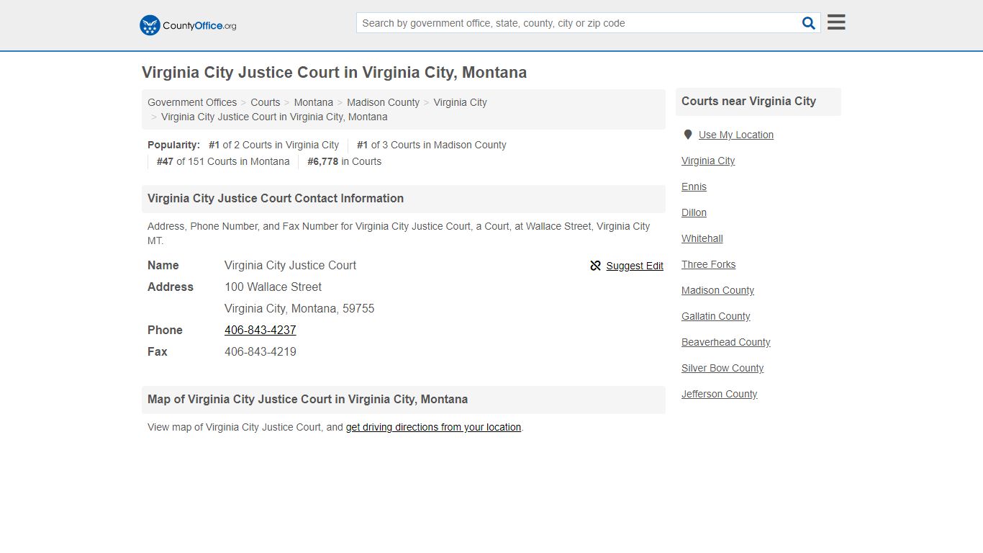
Task: Open Montana breadcrumb link
Action: [314, 102]
